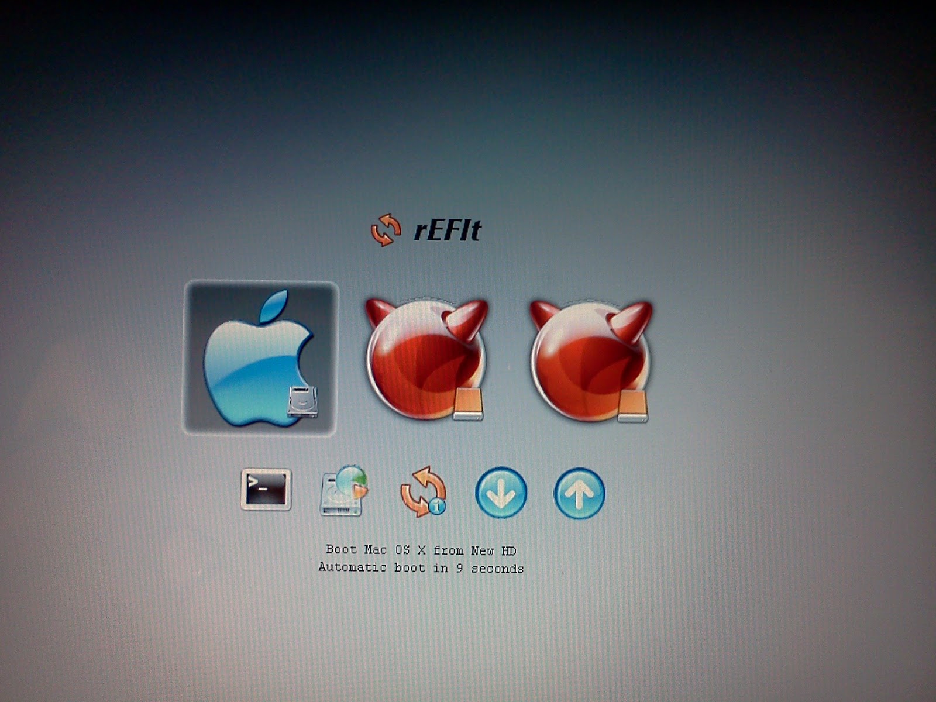This screenshot has height=702, width=936.
Task: Shut down using the blue down-arrow icon
Action: [x=501, y=492]
